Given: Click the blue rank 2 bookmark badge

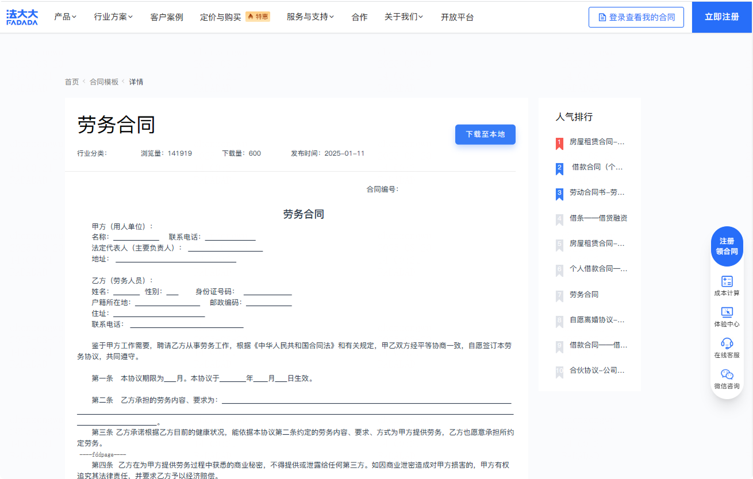Looking at the screenshot, I should (x=559, y=168).
